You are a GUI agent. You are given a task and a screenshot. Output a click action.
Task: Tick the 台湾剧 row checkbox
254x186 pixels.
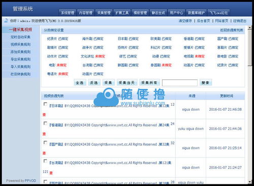click(x=45, y=161)
